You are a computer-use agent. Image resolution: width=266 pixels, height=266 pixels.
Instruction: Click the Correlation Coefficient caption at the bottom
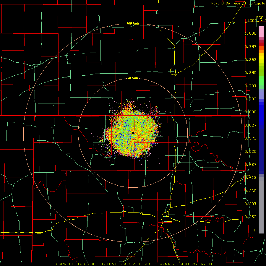134,264
